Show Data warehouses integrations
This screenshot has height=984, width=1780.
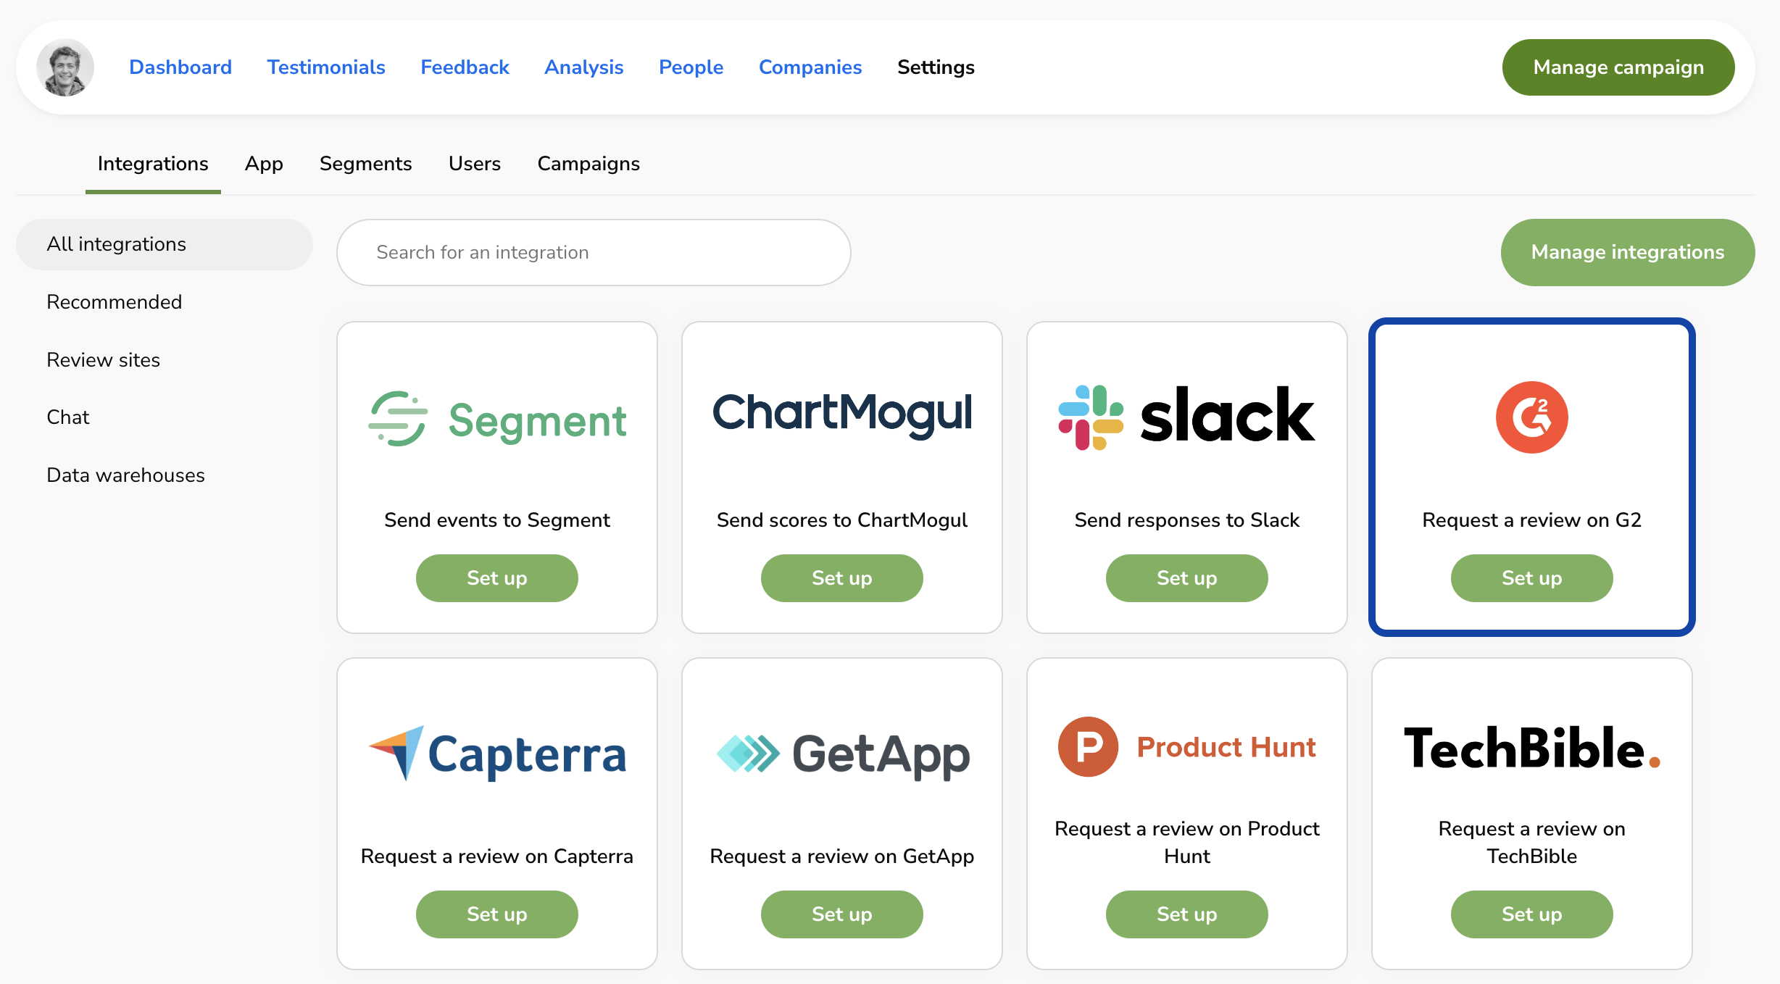[125, 475]
